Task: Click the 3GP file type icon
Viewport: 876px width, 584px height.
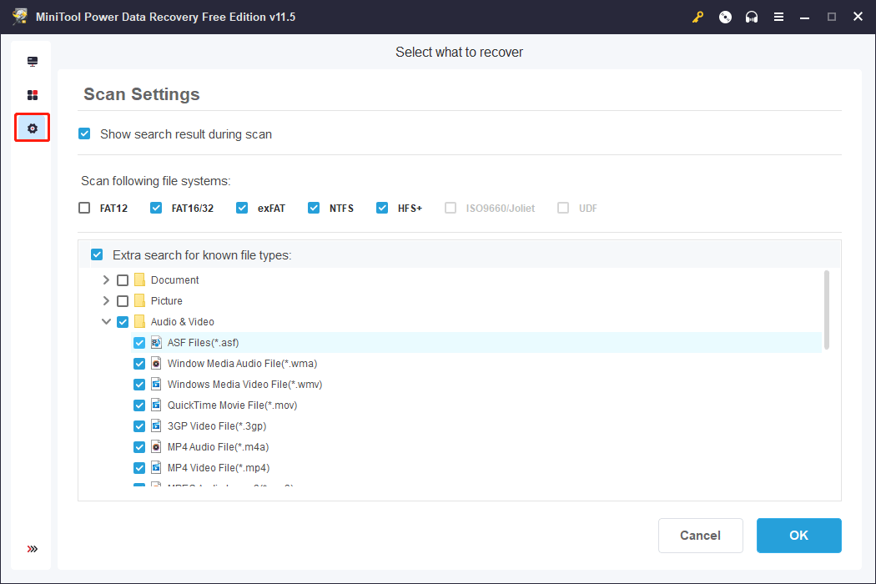Action: 157,425
